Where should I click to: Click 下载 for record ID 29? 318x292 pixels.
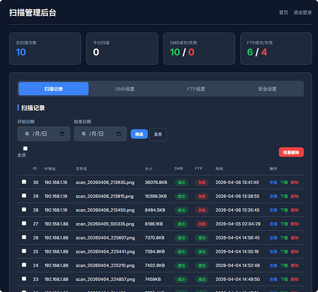[x=284, y=196]
